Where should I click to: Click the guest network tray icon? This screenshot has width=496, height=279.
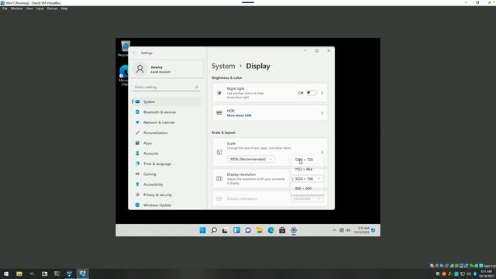tap(342, 230)
